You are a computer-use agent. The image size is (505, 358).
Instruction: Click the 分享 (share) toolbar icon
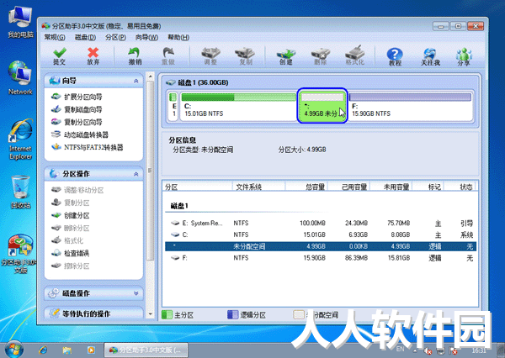tap(464, 56)
